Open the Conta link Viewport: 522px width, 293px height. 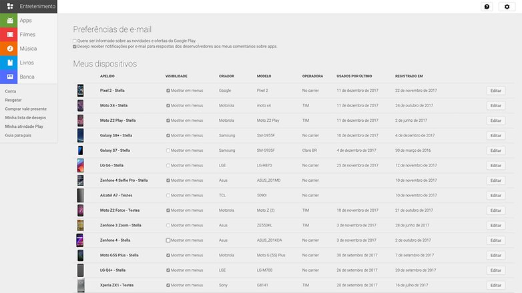click(10, 91)
